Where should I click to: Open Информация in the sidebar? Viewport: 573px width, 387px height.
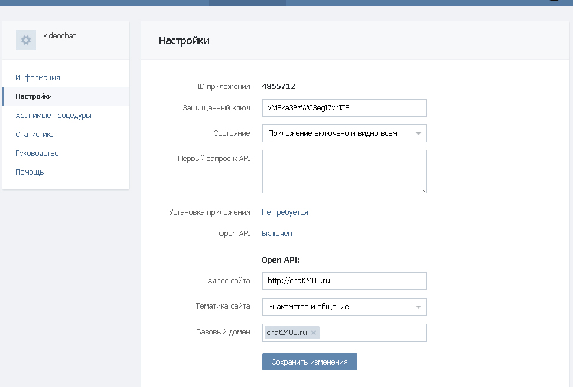pyautogui.click(x=38, y=78)
